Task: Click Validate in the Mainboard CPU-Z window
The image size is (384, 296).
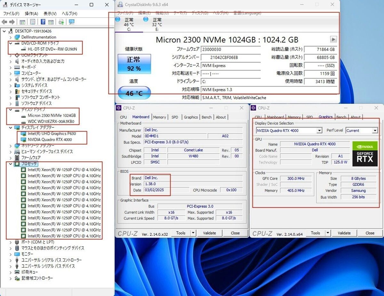Action: (209, 233)
